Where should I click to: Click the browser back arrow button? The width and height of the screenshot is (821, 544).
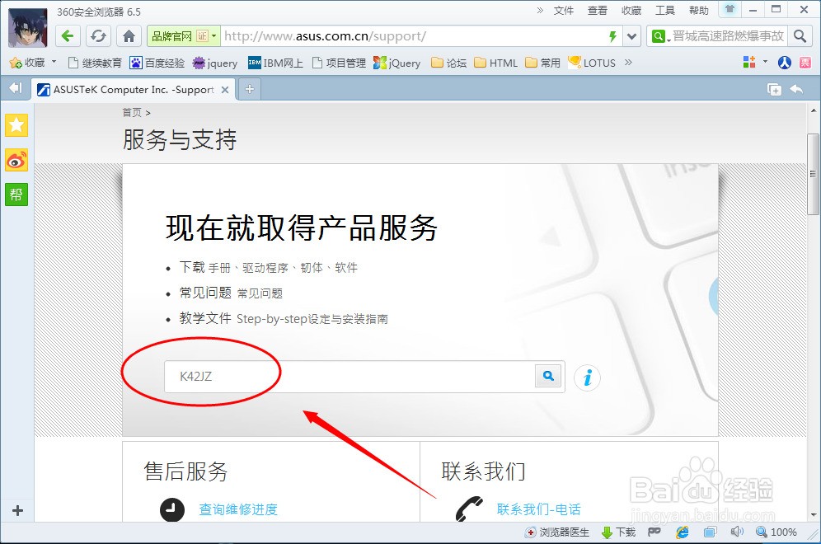pos(68,36)
